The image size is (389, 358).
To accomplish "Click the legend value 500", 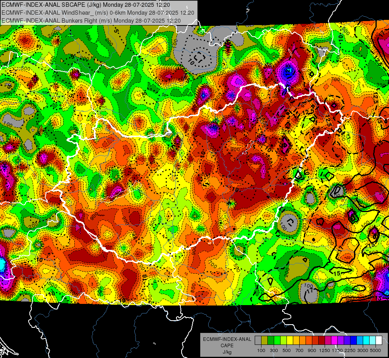I will (x=286, y=350).
